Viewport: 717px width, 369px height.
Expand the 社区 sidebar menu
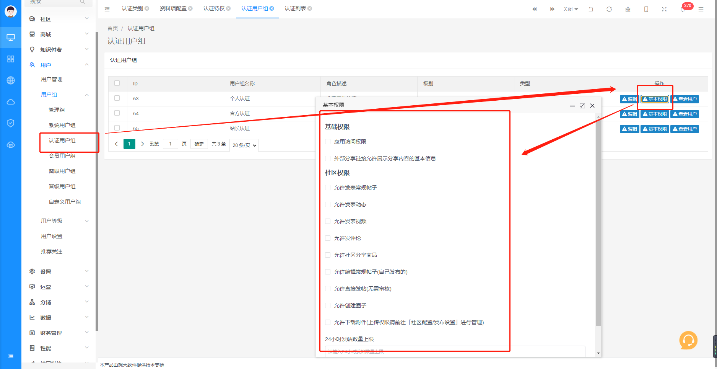coord(59,19)
